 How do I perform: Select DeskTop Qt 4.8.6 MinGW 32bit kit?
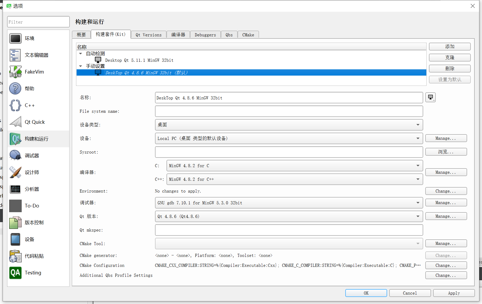(251, 73)
